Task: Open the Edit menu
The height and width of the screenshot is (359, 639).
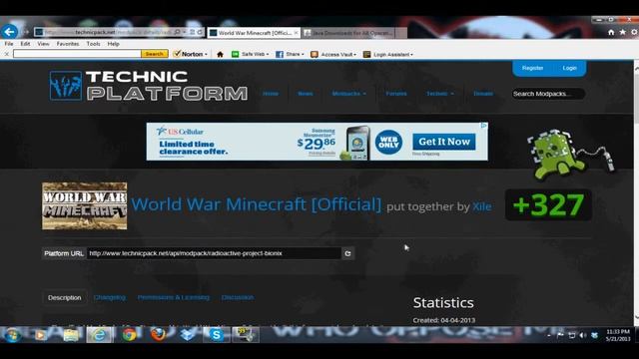Action: coord(25,44)
